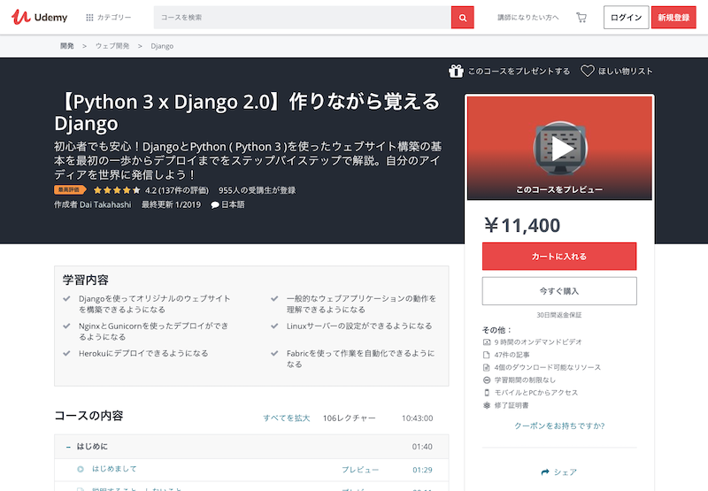Click the 47件の記事 document icon
This screenshot has width=708, height=491.
(487, 355)
